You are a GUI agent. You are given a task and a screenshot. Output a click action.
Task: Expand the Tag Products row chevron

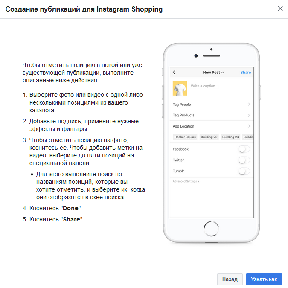(249, 115)
